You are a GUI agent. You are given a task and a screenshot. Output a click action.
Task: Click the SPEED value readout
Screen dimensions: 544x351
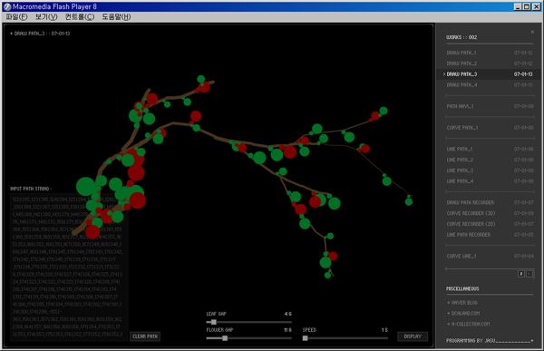(384, 330)
